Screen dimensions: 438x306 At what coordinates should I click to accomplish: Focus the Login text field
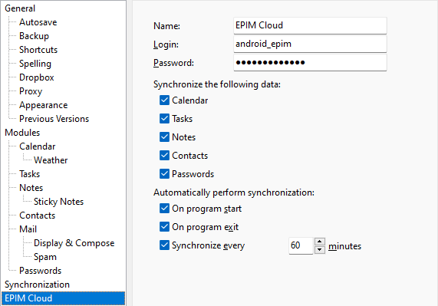point(310,44)
